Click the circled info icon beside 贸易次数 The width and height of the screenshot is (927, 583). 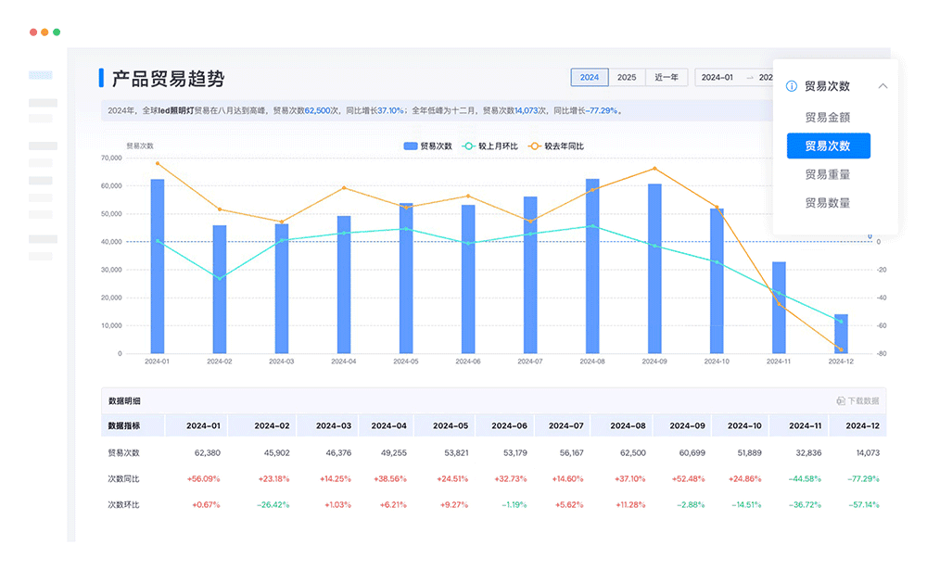coord(792,85)
